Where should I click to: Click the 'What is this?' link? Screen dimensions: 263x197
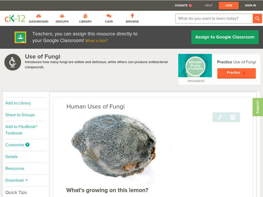coord(96,41)
